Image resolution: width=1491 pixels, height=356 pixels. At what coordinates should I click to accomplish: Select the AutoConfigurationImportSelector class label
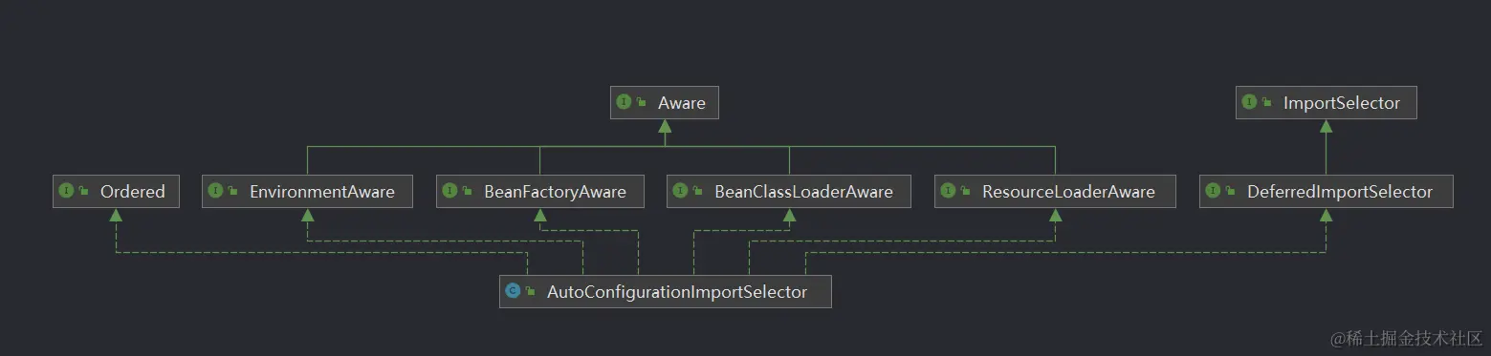[x=677, y=292]
